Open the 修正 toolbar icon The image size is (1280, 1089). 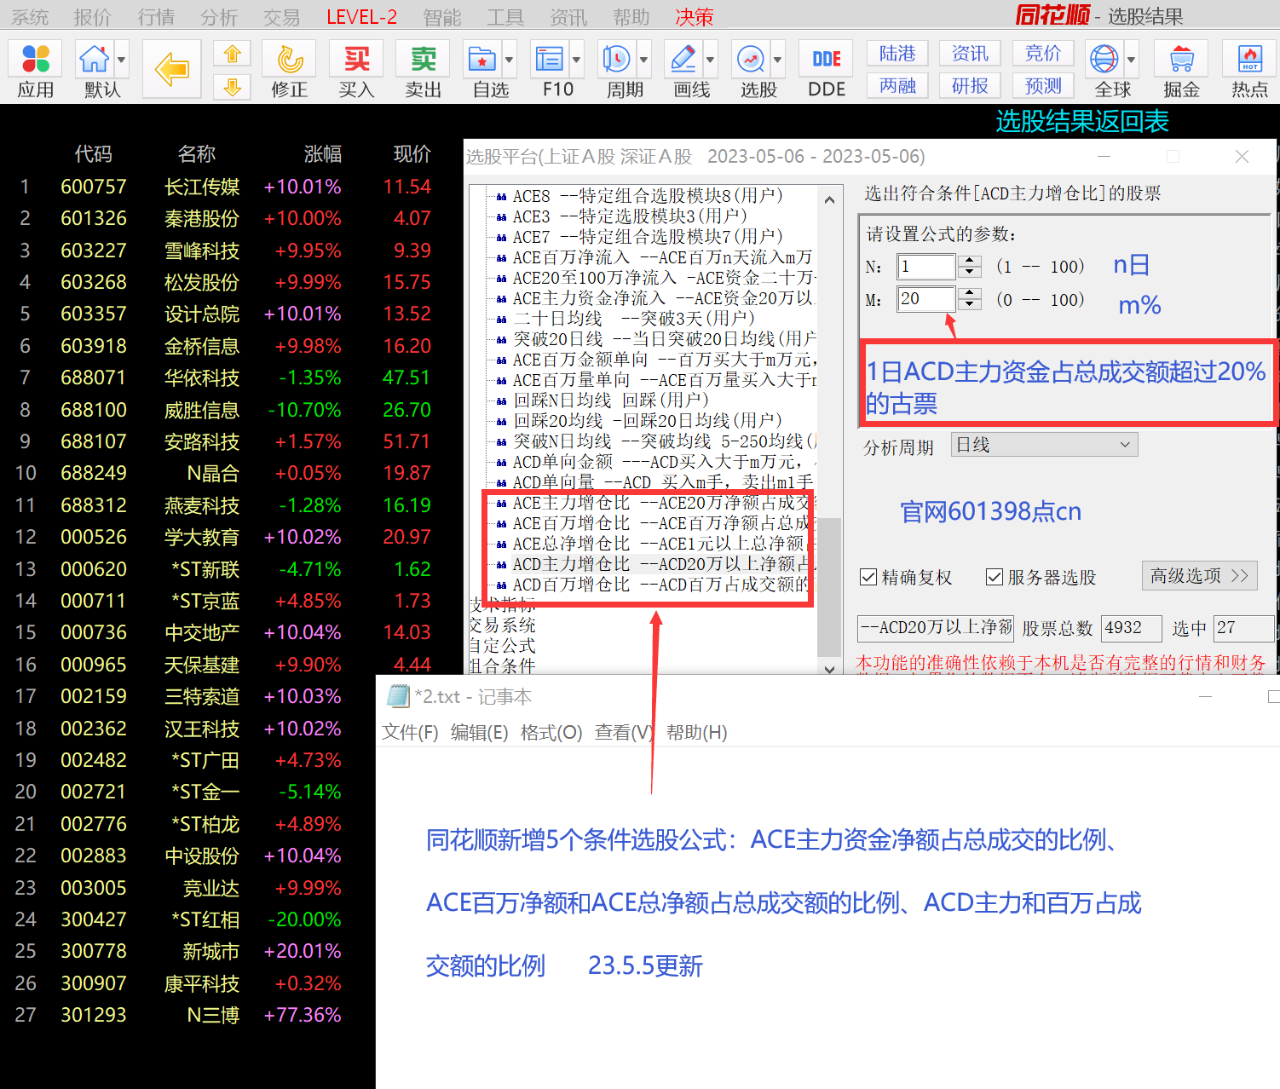click(x=290, y=69)
